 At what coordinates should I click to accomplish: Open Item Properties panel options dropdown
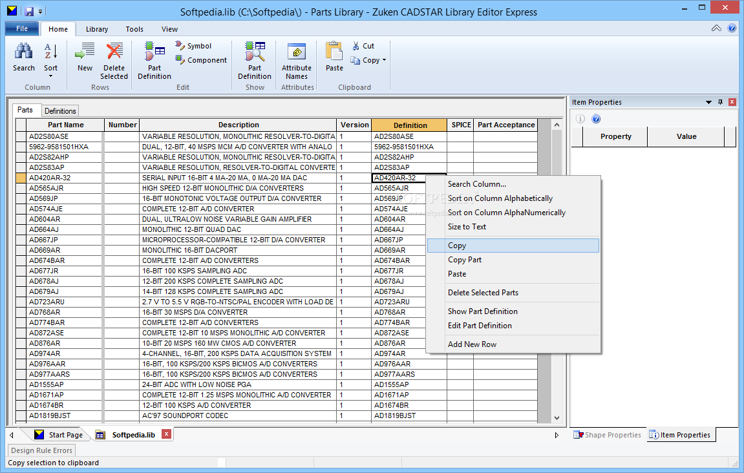708,102
